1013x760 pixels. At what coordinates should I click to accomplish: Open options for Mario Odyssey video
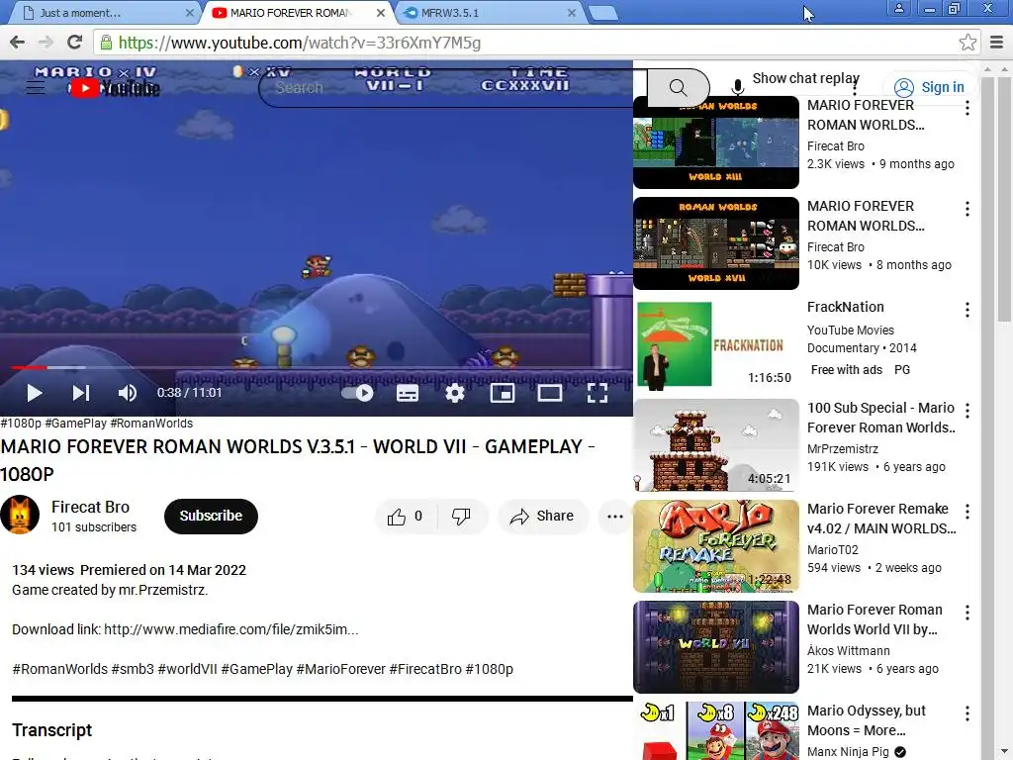pos(967,712)
